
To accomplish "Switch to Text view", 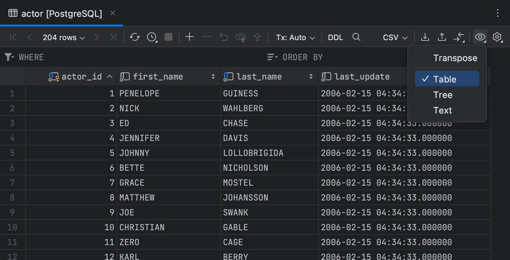I will [x=447, y=110].
